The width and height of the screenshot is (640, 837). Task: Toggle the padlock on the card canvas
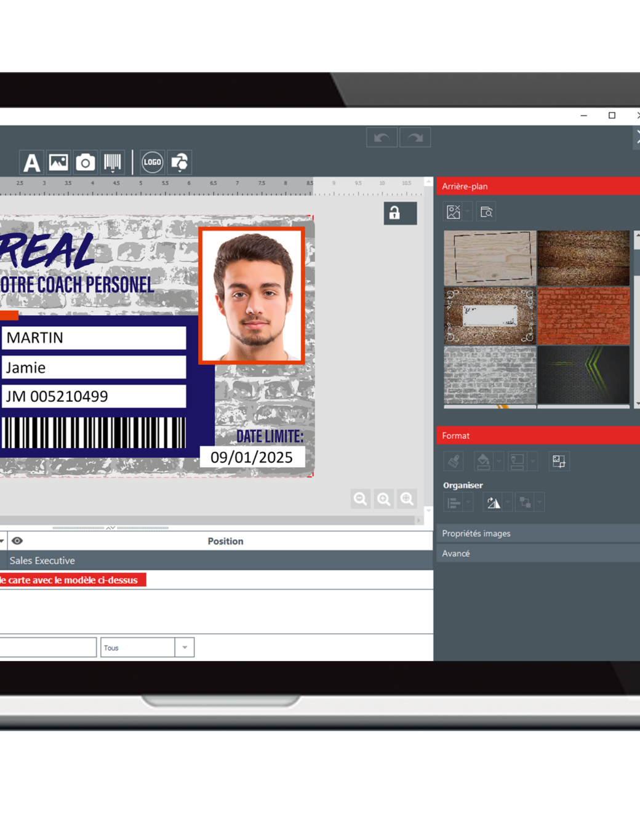(400, 213)
